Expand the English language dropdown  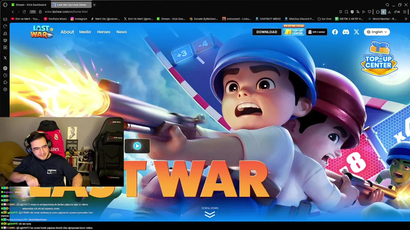377,32
